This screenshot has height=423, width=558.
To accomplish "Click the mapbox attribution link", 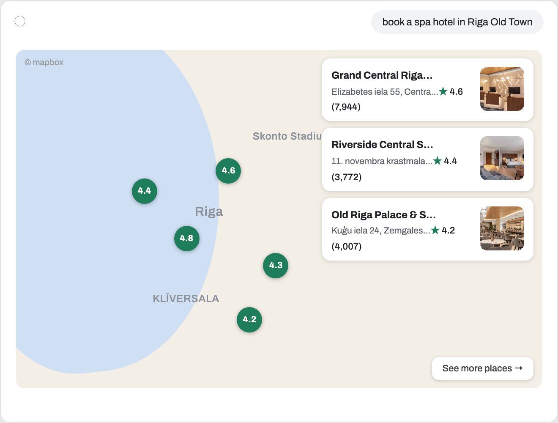I will click(44, 62).
